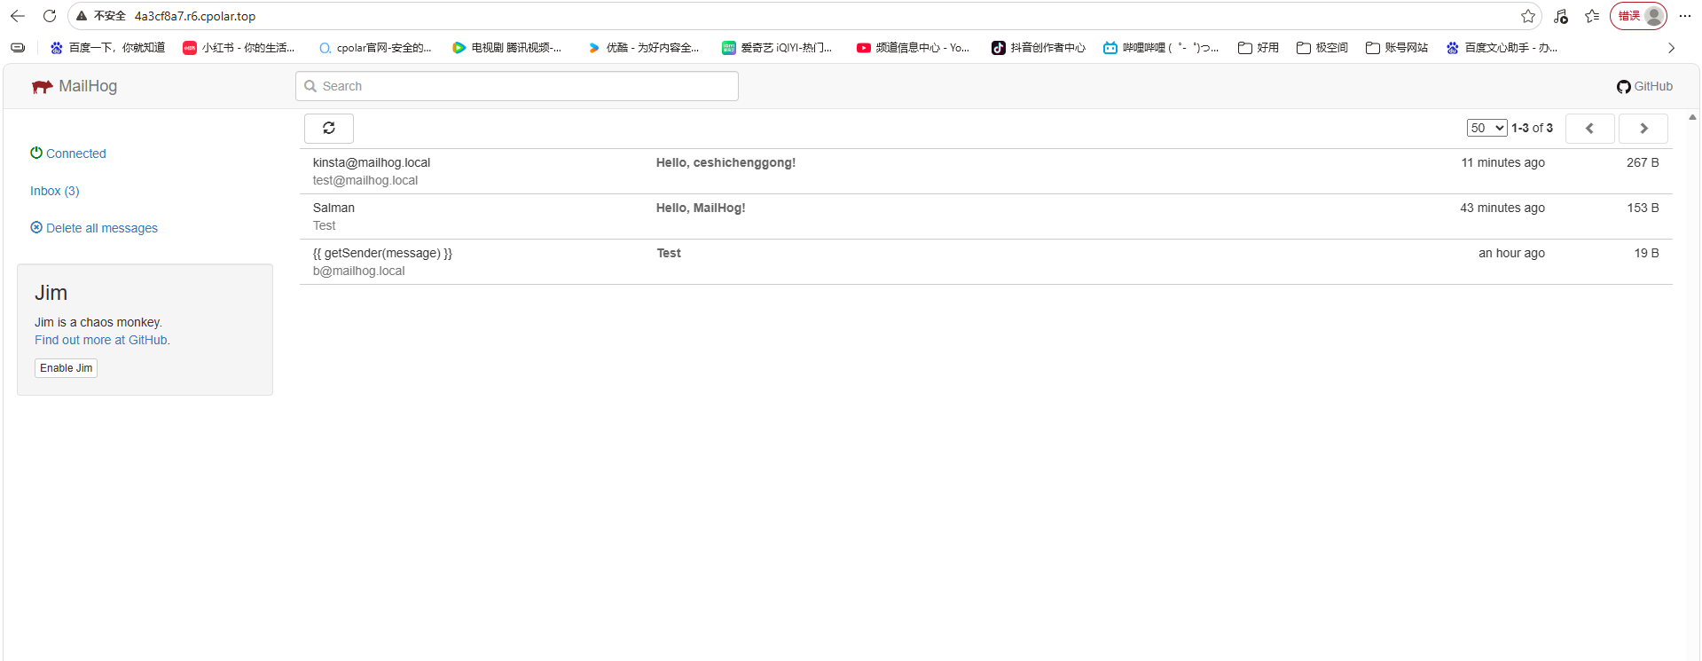
Task: Go to previous page of messages
Action: coord(1588,129)
